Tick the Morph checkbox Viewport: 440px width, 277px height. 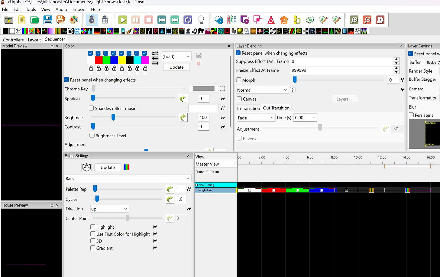point(239,80)
